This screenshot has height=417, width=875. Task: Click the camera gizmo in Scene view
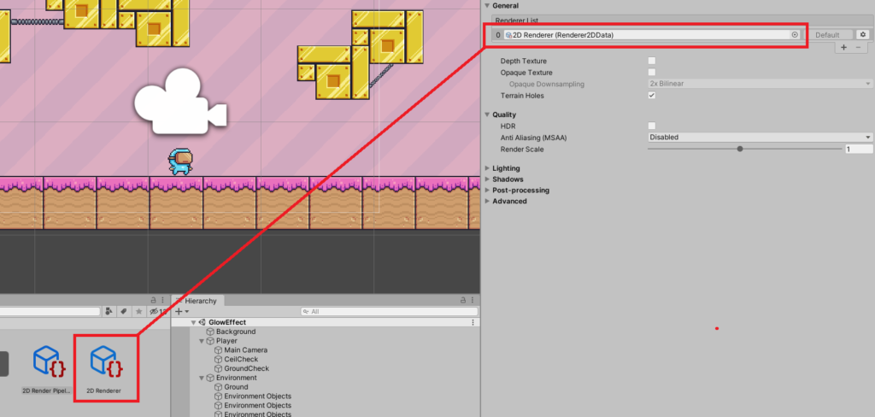[179, 101]
